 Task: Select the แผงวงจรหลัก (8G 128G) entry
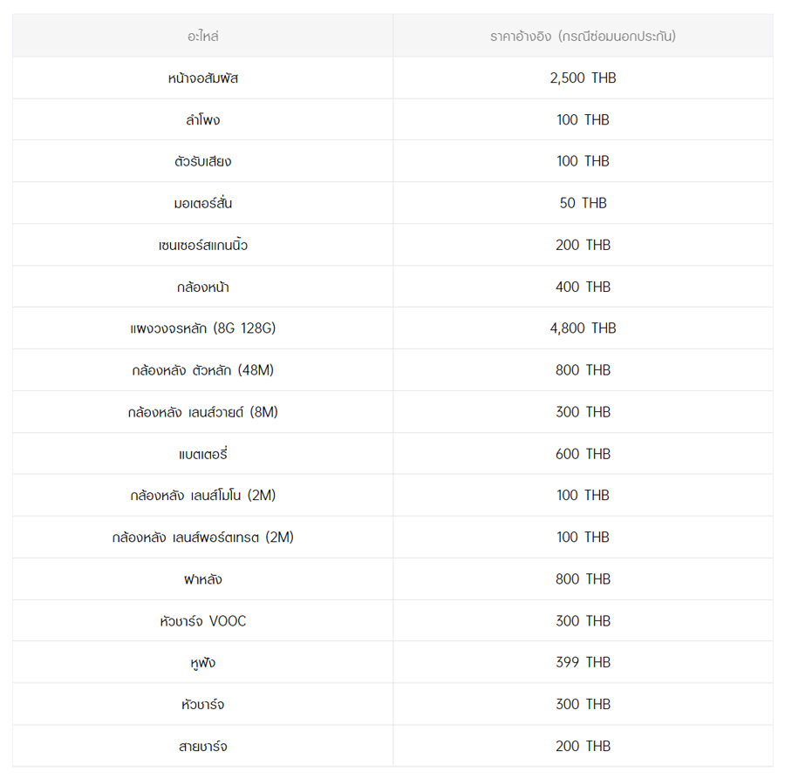click(202, 329)
